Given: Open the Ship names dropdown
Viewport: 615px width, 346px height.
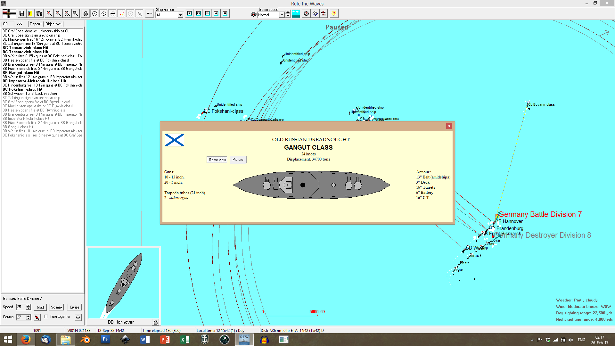Looking at the screenshot, I should click(x=180, y=15).
